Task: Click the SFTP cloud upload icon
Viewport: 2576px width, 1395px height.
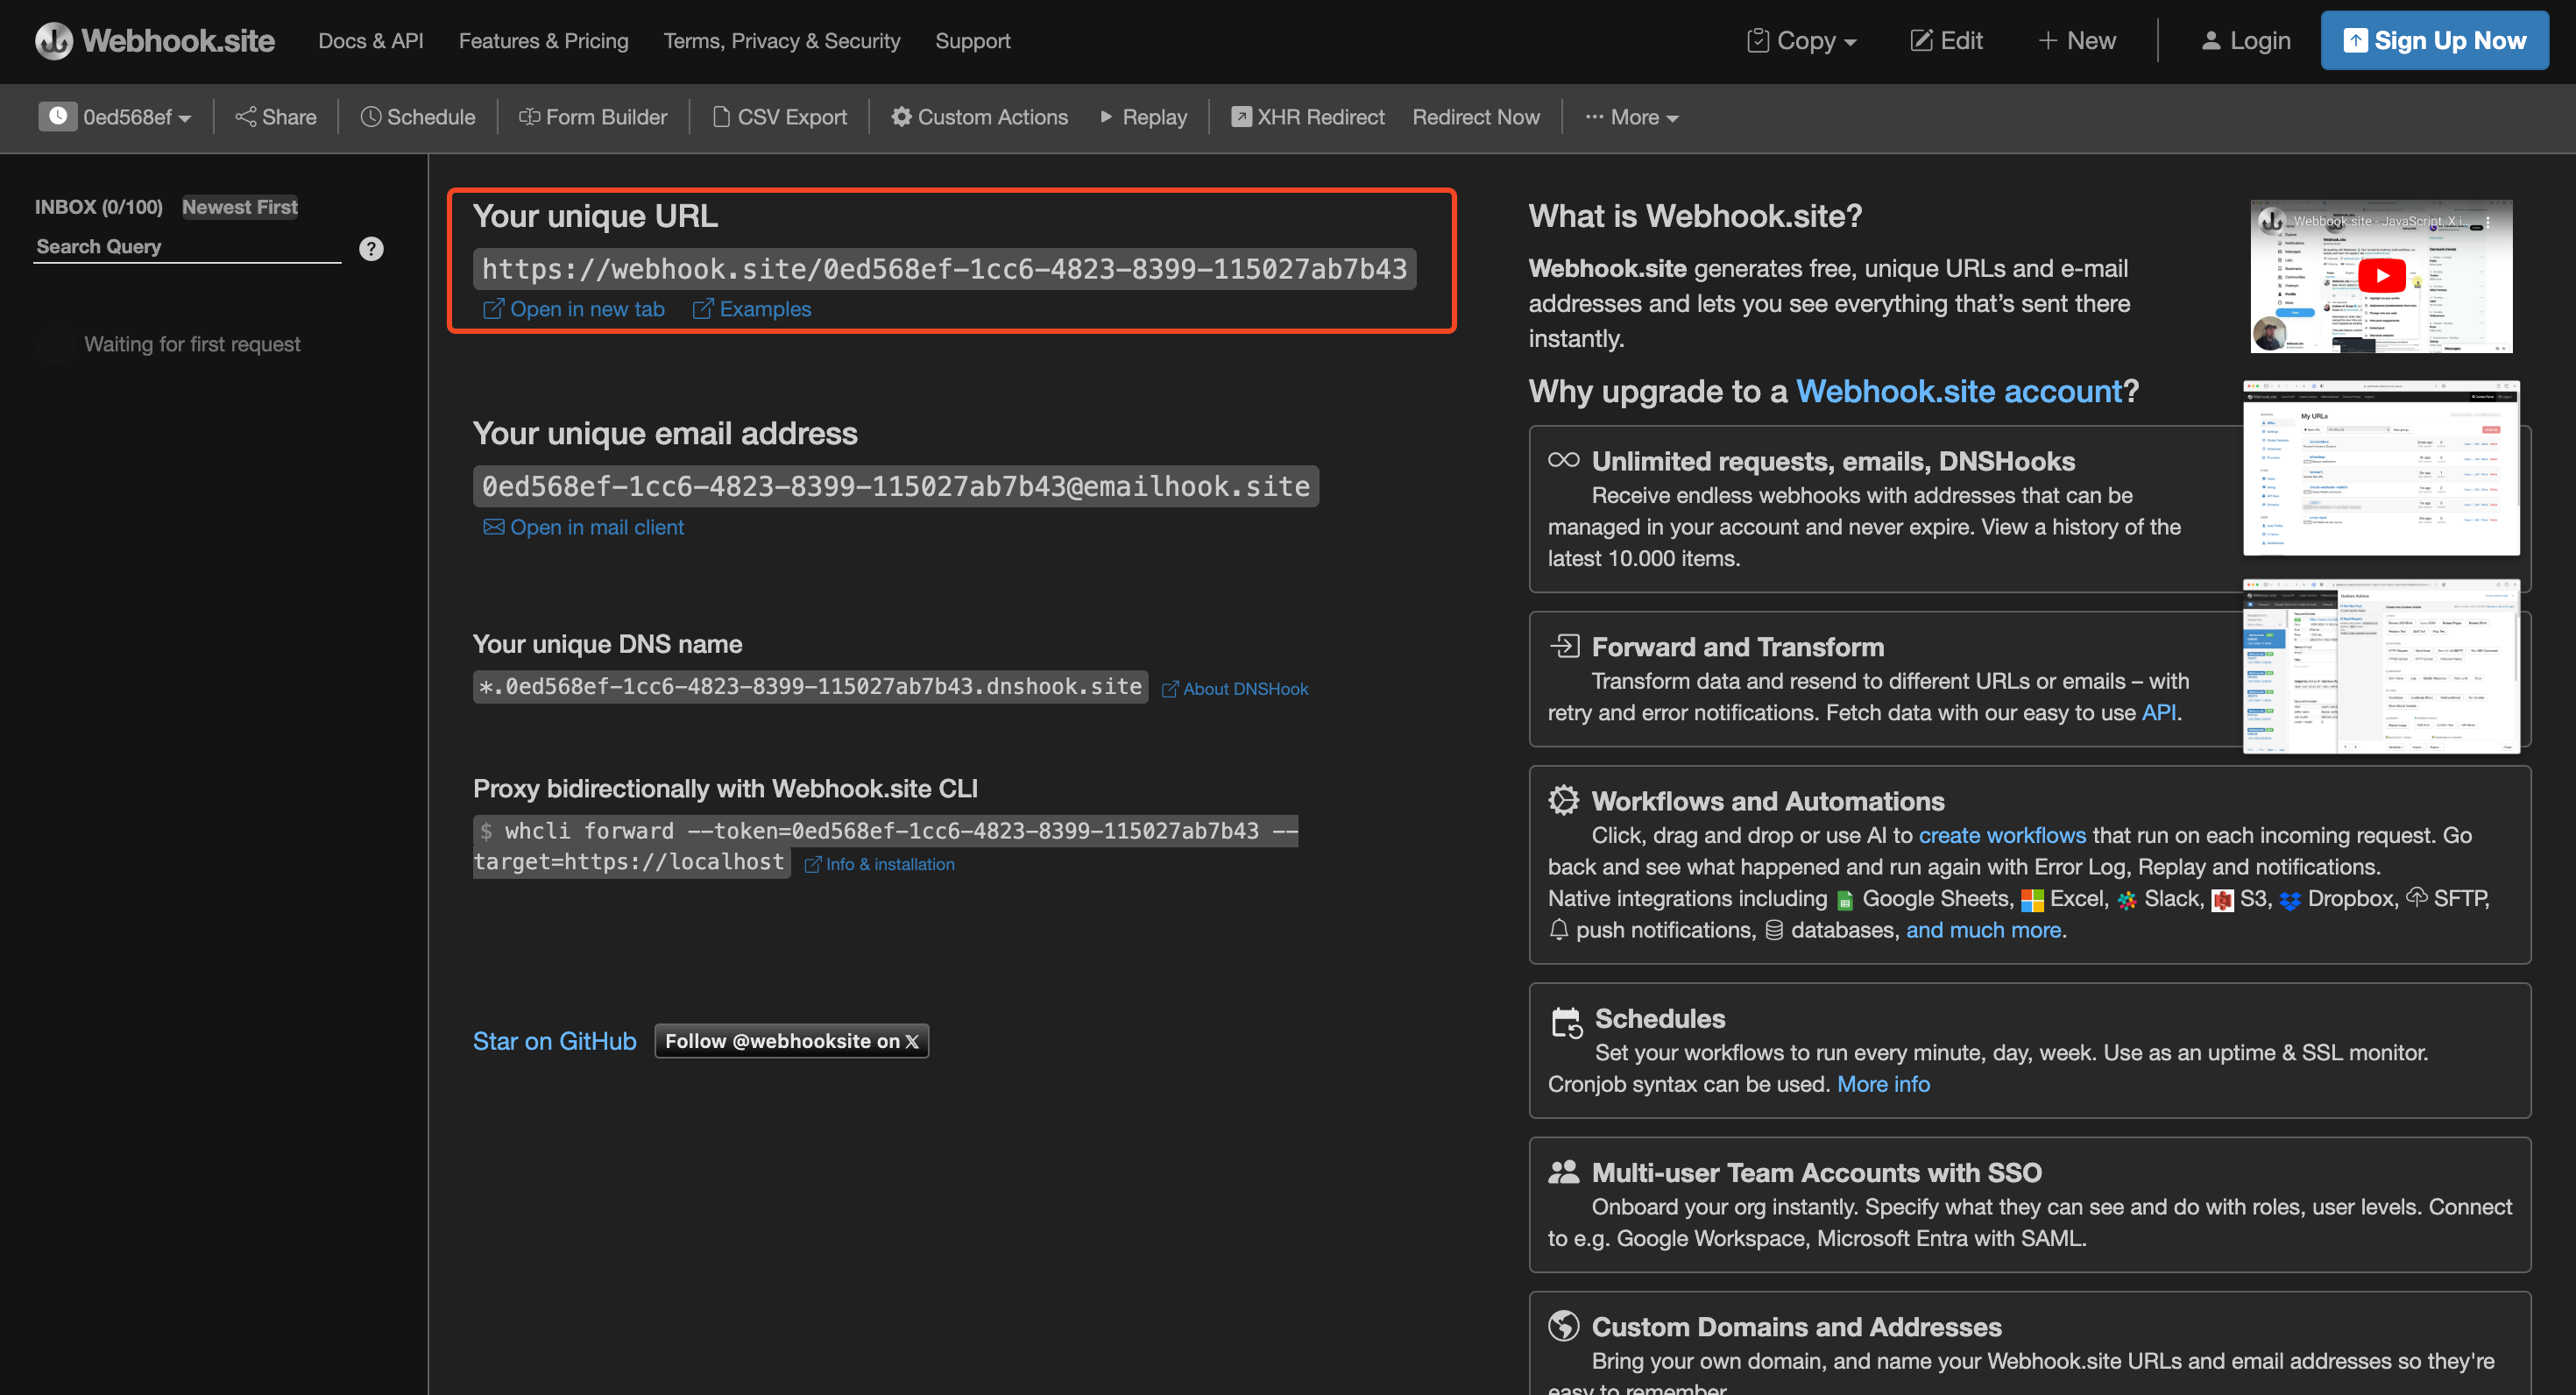Action: pyautogui.click(x=2417, y=897)
